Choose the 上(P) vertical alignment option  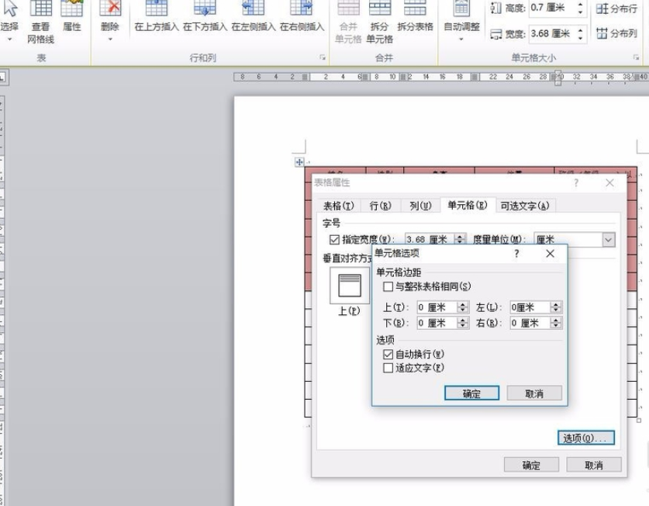[x=350, y=286]
